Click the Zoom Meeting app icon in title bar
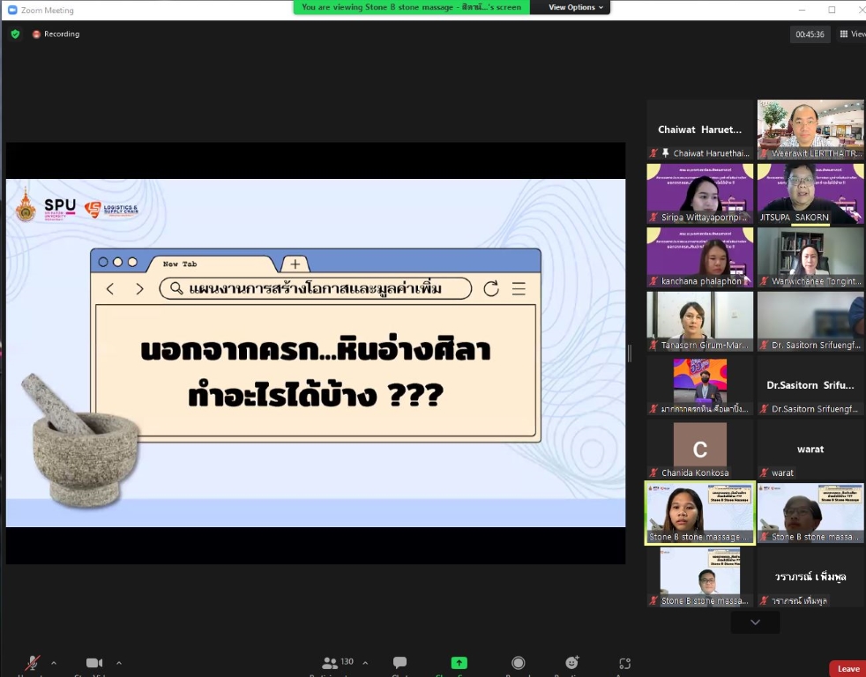The height and width of the screenshot is (677, 866). tap(12, 10)
